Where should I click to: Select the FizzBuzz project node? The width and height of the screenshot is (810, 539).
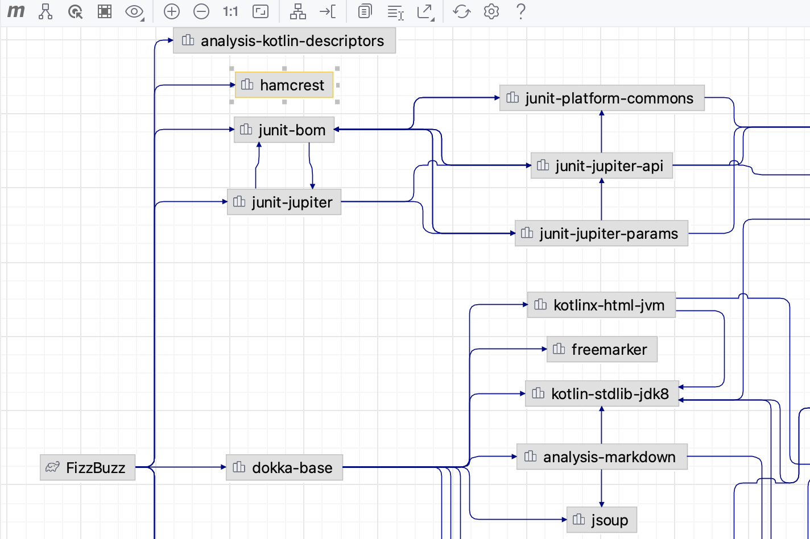(88, 467)
